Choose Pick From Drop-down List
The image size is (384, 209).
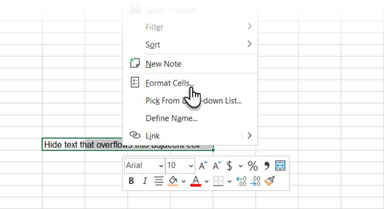[190, 101]
